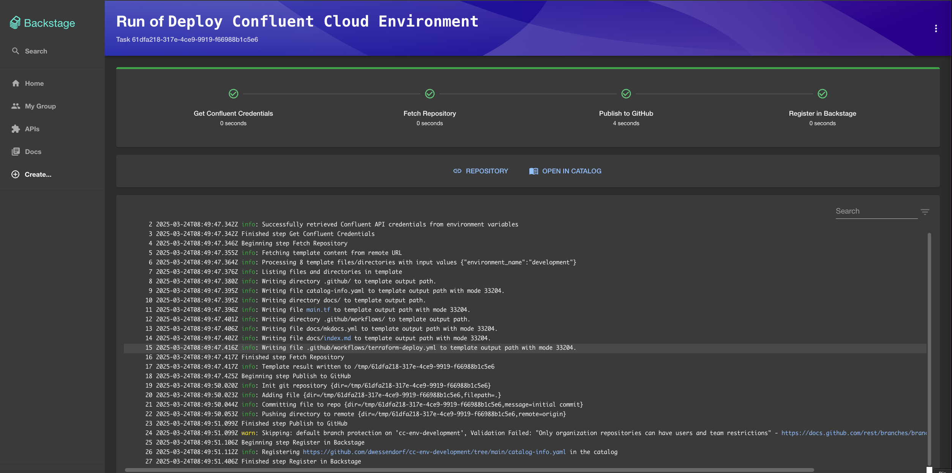Click the APIs puzzle piece icon
This screenshot has height=473, width=952.
click(x=16, y=129)
